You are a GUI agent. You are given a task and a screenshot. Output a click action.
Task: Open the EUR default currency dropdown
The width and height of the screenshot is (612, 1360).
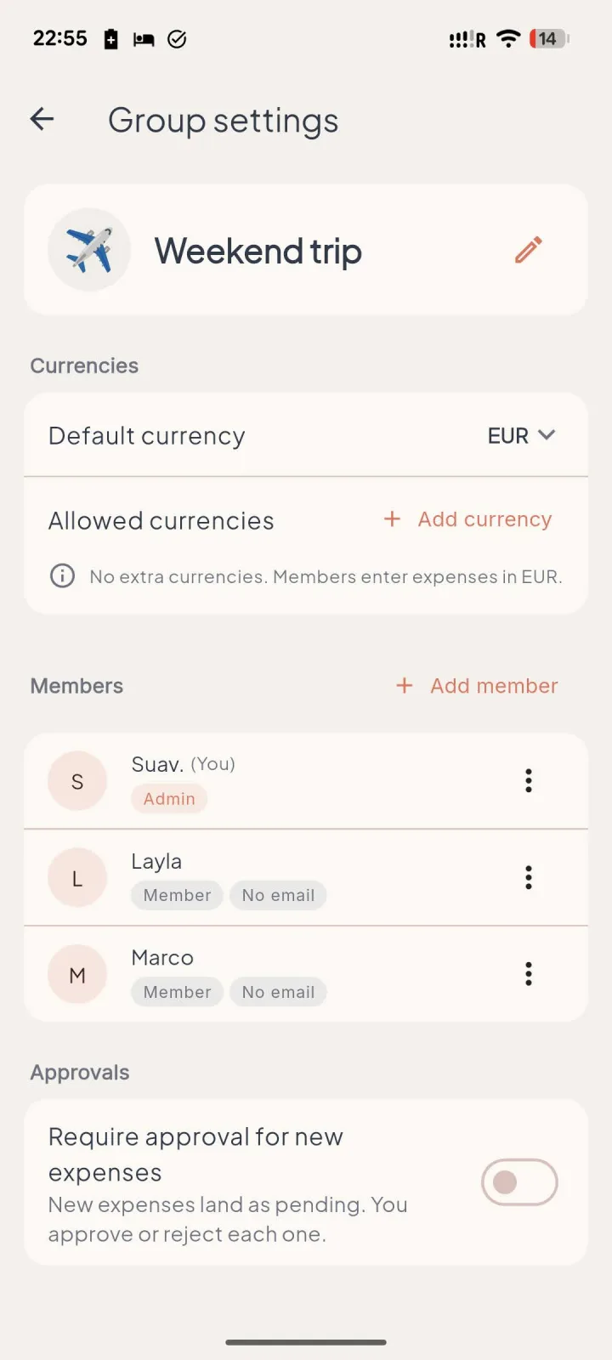(521, 435)
